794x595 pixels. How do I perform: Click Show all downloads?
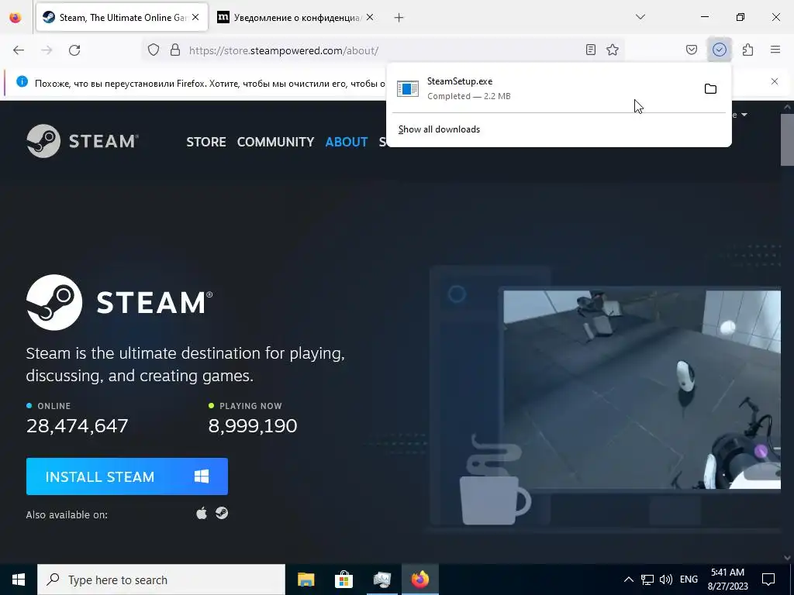439,129
